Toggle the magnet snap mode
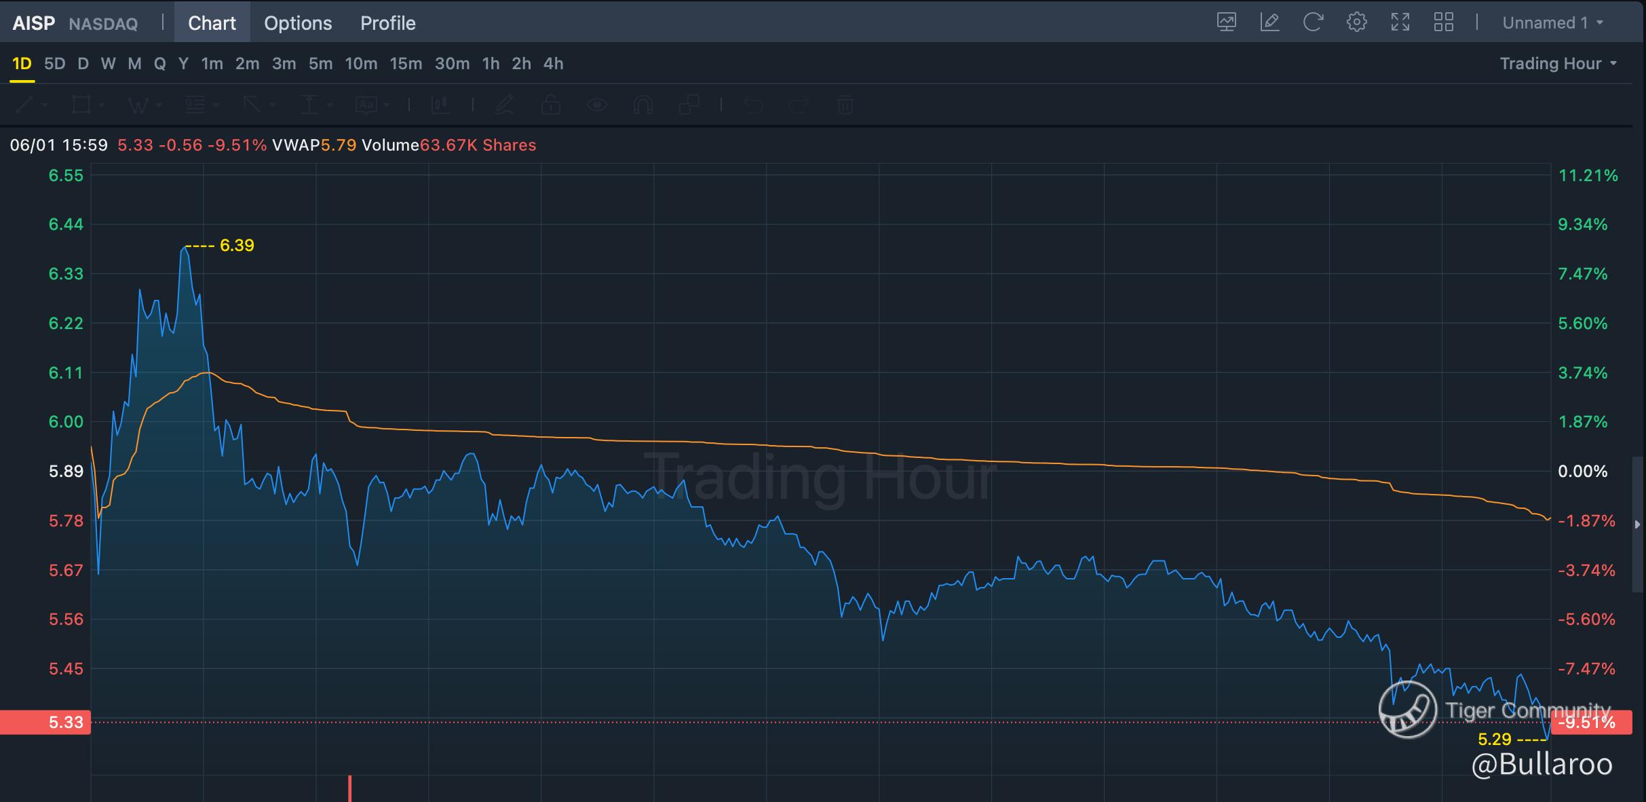Image resolution: width=1646 pixels, height=802 pixels. pyautogui.click(x=643, y=104)
